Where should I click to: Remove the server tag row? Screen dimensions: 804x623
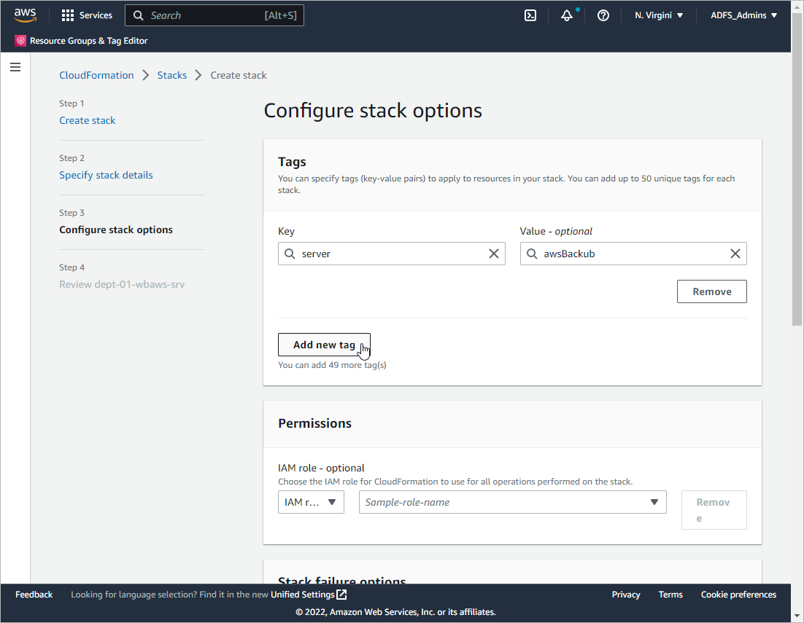[711, 291]
